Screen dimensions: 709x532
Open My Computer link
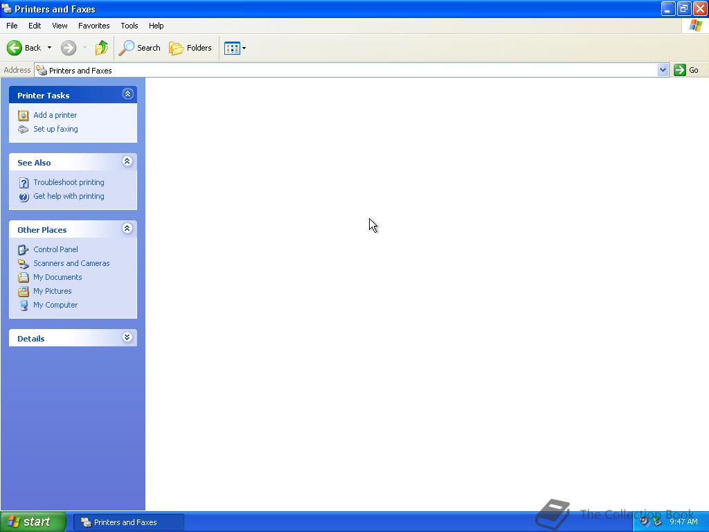[x=55, y=305]
